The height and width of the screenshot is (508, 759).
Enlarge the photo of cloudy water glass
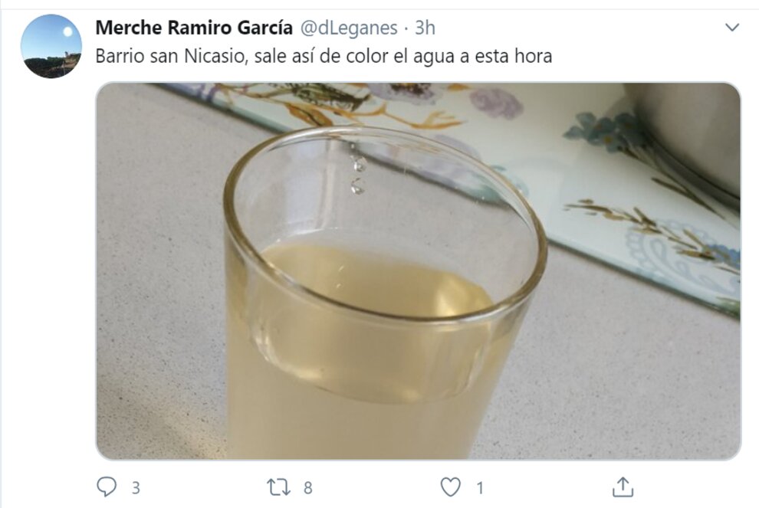418,271
